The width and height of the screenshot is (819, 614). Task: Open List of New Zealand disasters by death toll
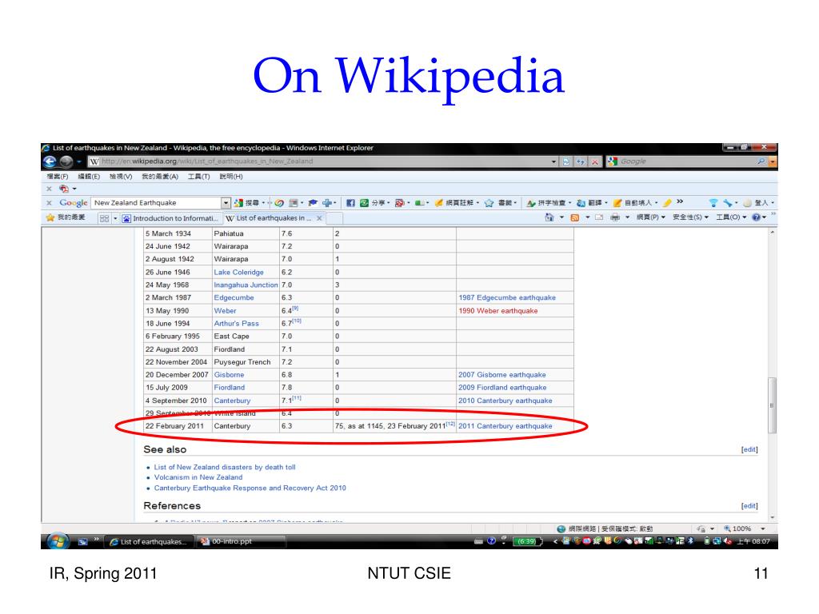pyautogui.click(x=225, y=467)
